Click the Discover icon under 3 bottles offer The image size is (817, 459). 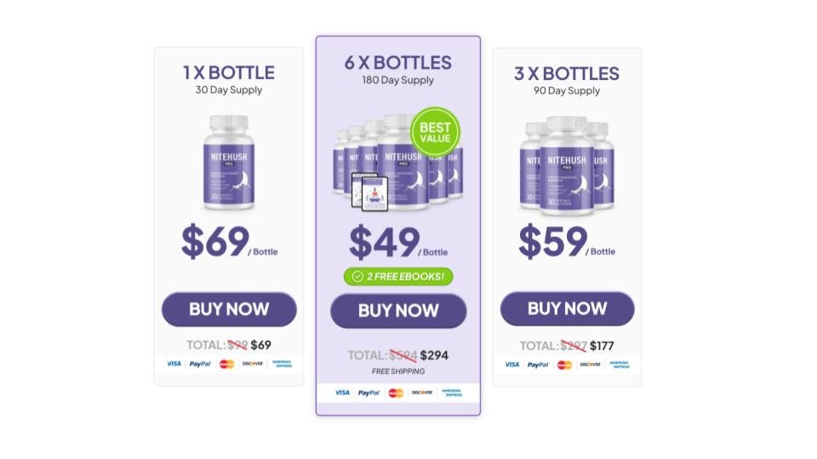tap(591, 365)
